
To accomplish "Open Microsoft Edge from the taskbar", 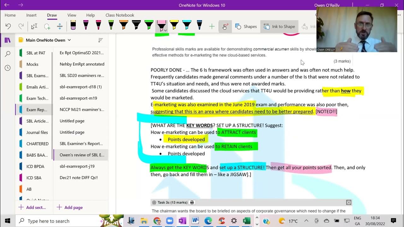I will 208,221.
